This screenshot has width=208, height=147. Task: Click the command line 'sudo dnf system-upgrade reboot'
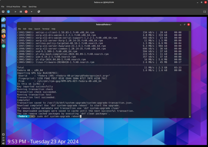click(x=58, y=116)
